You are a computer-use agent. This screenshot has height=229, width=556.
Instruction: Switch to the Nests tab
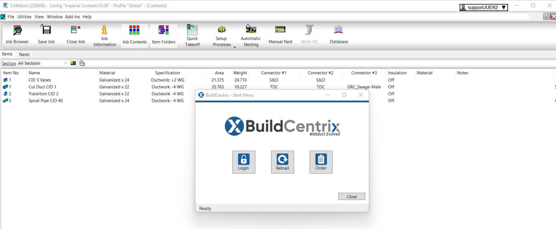point(25,54)
